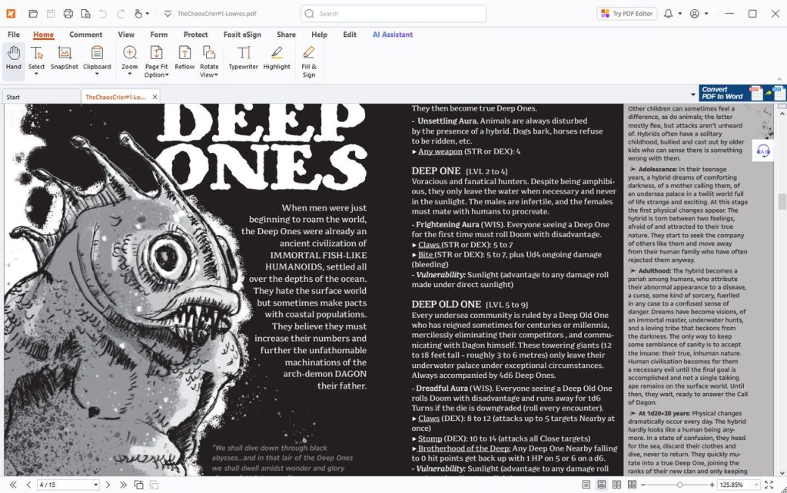Expand the Clipboard dropdown arrow
Screen dimensions: 787x493
[97, 74]
